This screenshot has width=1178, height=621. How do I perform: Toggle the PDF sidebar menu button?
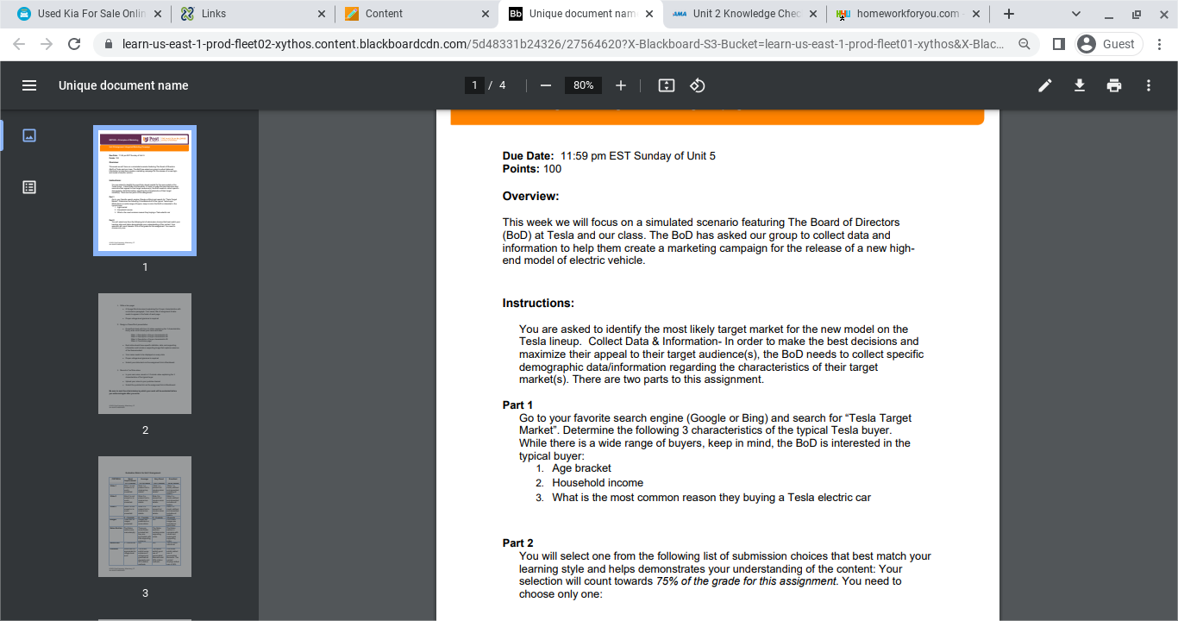pyautogui.click(x=29, y=85)
